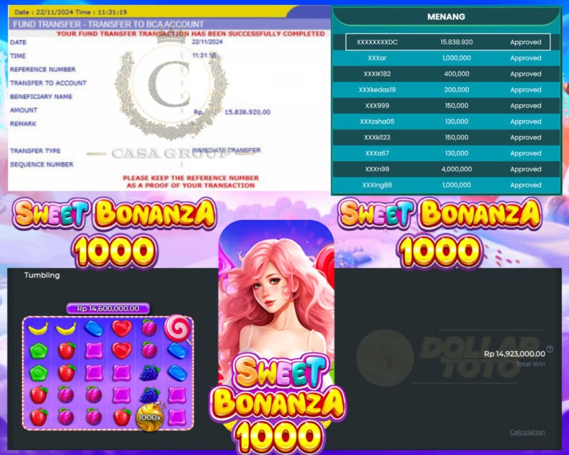The image size is (569, 455).
Task: Click the Rp 14,600,000.00 win banner
Action: [x=108, y=308]
